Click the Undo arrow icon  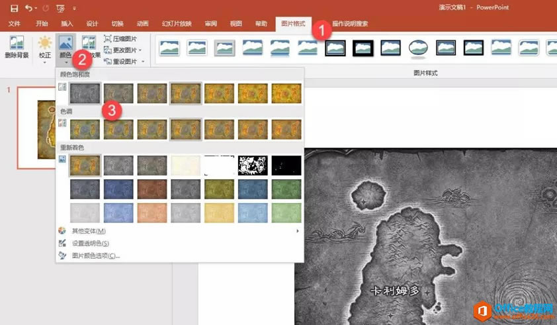tap(28, 8)
